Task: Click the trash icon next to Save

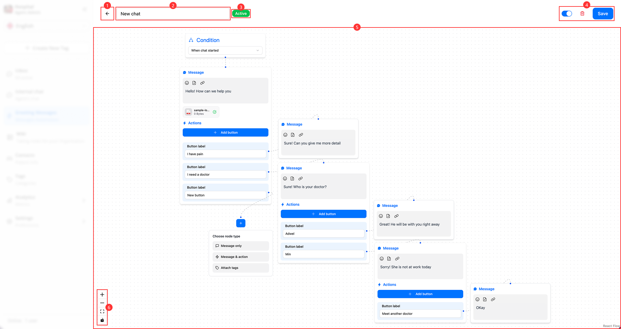Action: 582,14
